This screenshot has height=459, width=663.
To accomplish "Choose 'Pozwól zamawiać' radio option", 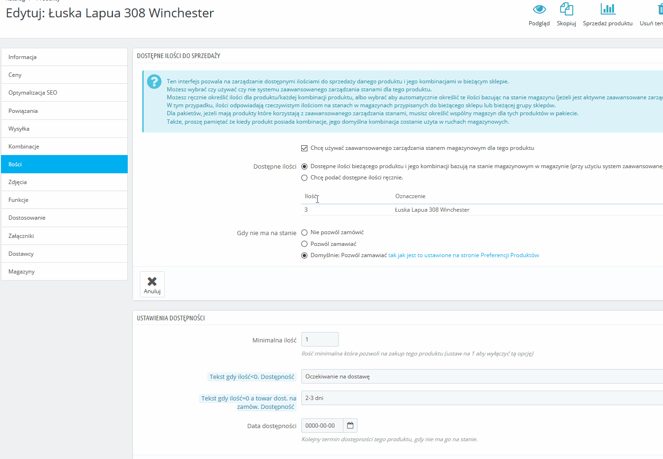I will click(304, 244).
